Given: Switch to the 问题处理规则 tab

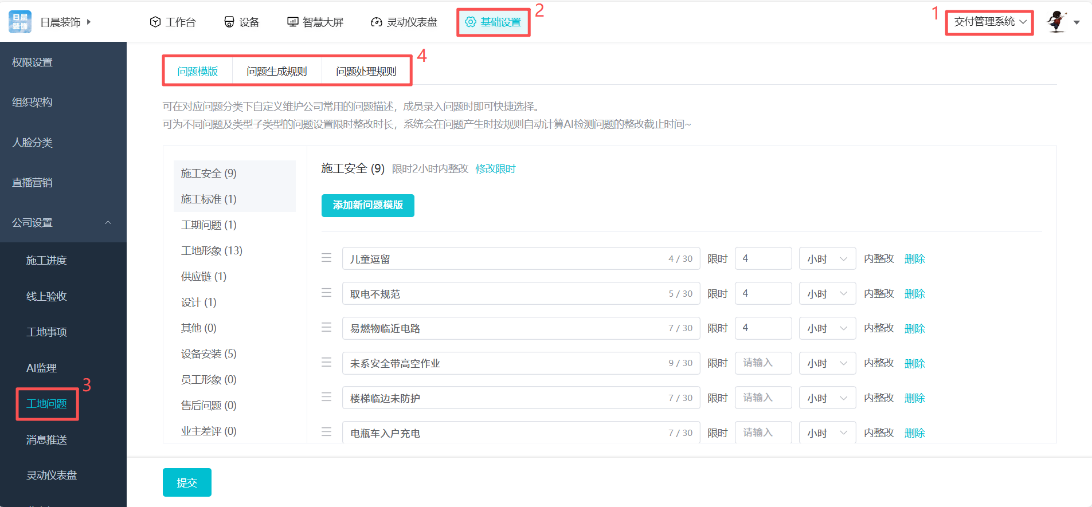Looking at the screenshot, I should pyautogui.click(x=366, y=71).
